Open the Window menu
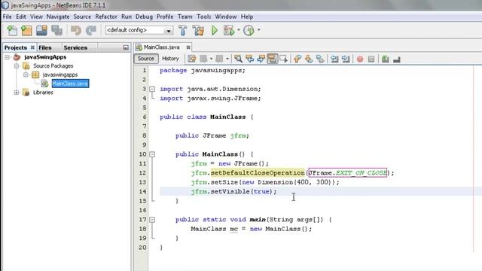The image size is (482, 271). tap(226, 17)
